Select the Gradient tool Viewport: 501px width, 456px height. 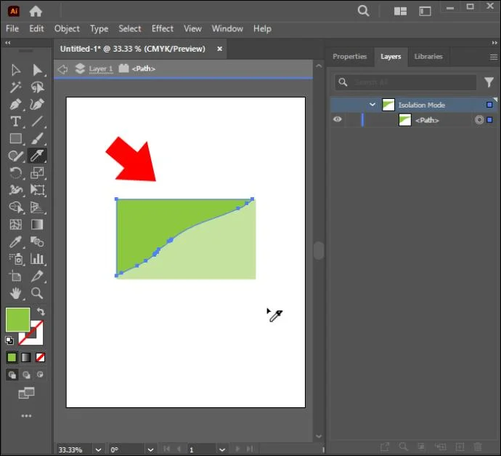37,225
